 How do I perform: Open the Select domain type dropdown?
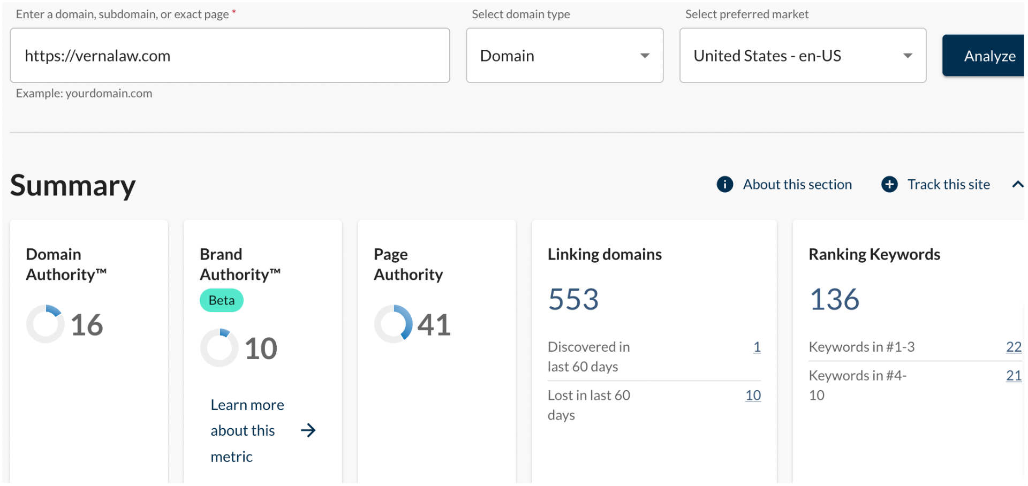coord(564,56)
